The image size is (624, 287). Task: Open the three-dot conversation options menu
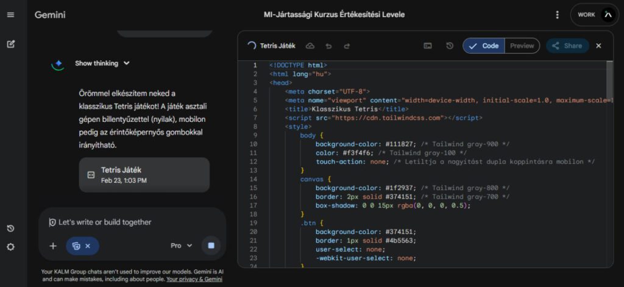click(557, 15)
